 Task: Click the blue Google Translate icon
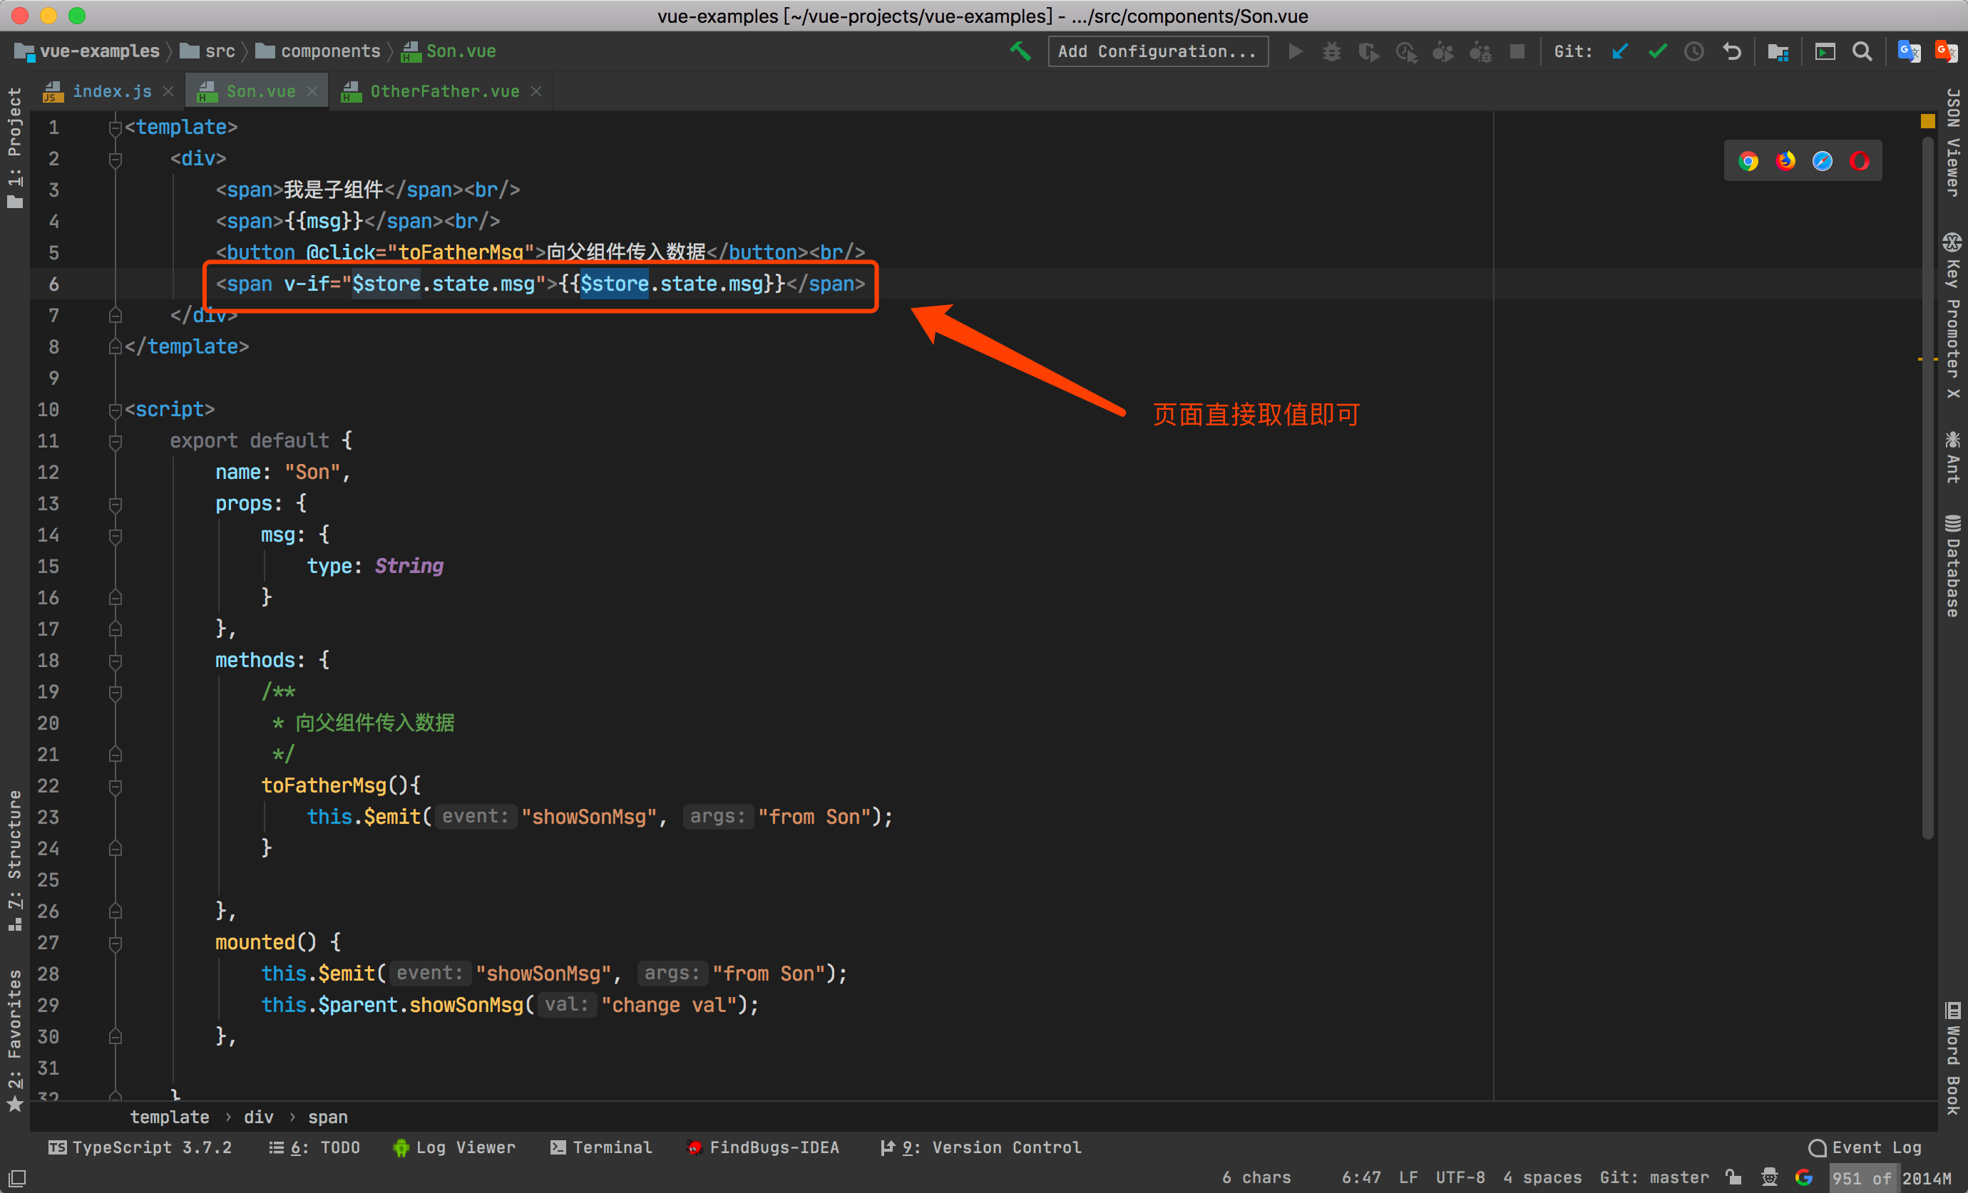[x=1909, y=52]
